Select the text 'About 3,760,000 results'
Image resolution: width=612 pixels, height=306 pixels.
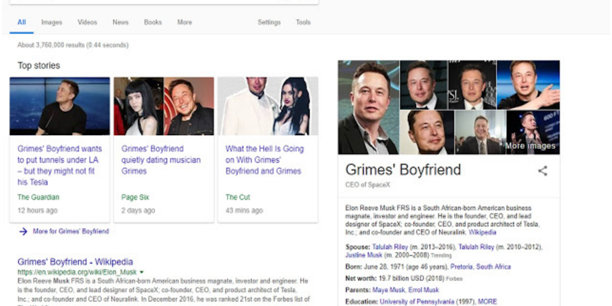pos(51,45)
